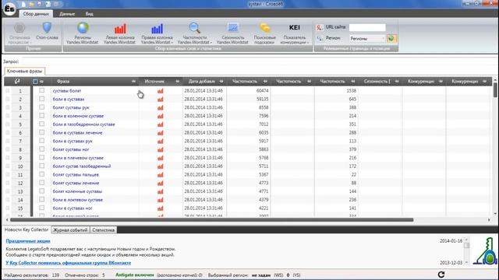Open the Праздничные акции news link
The image size is (499, 280).
(28, 241)
